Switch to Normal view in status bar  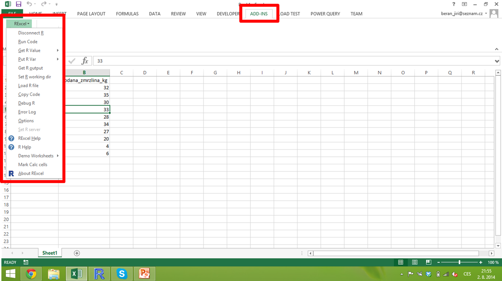pyautogui.click(x=401, y=262)
